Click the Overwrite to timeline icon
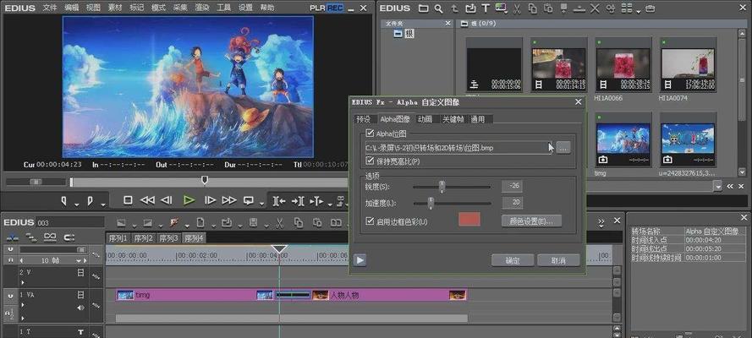The height and width of the screenshot is (338, 752). (x=298, y=201)
